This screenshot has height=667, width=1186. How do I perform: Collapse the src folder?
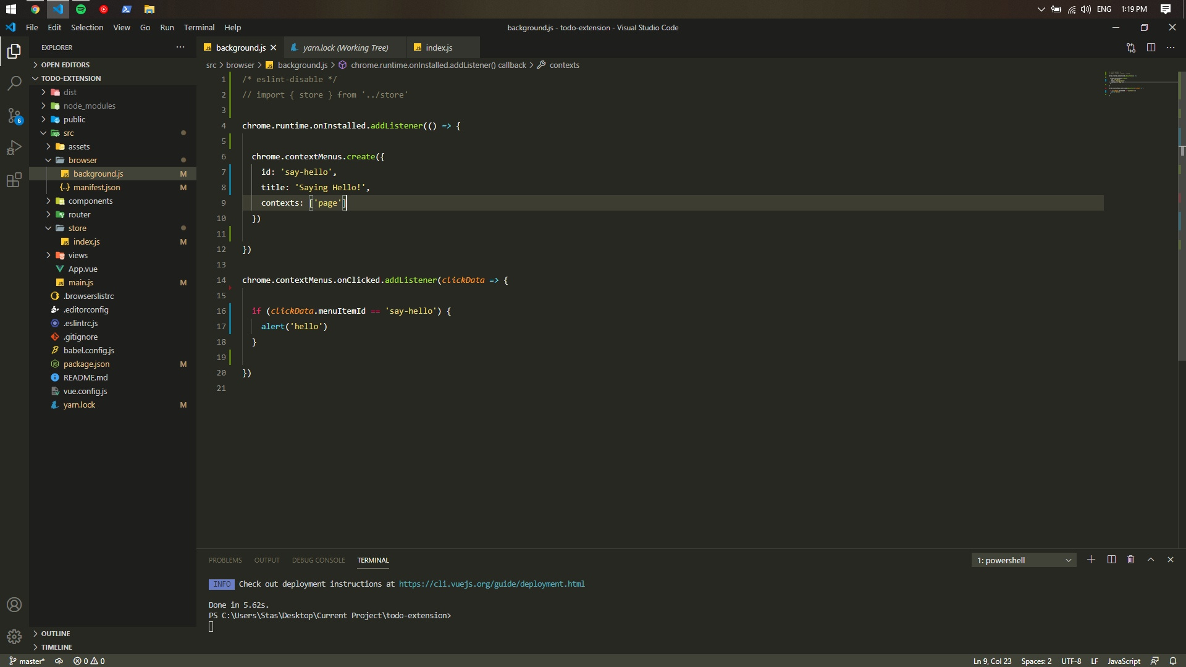pyautogui.click(x=113, y=133)
